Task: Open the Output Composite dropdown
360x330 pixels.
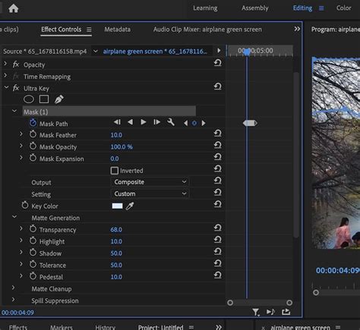Action: (150, 182)
